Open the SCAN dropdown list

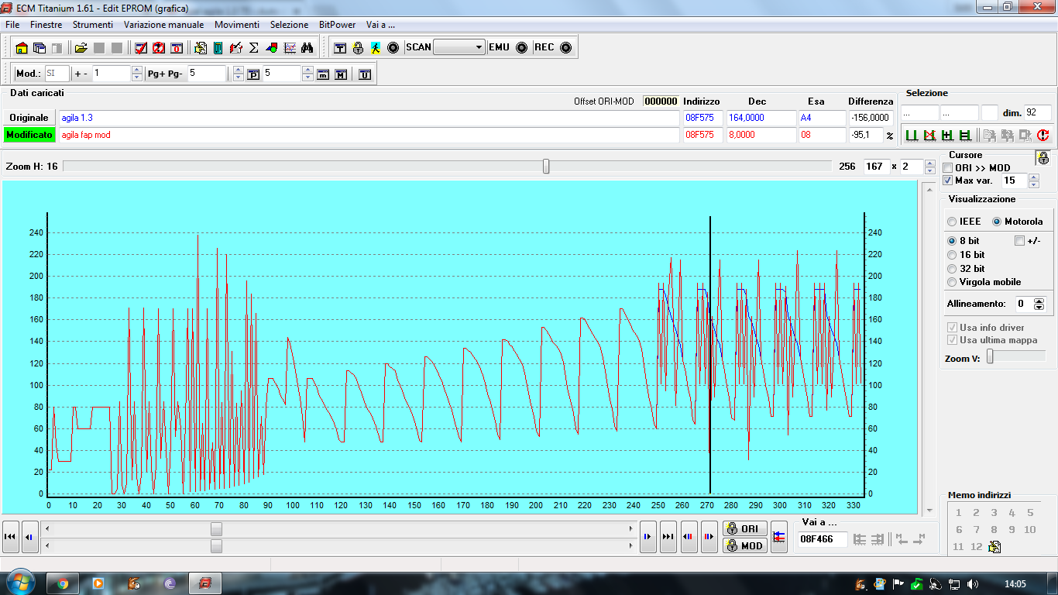pos(479,47)
